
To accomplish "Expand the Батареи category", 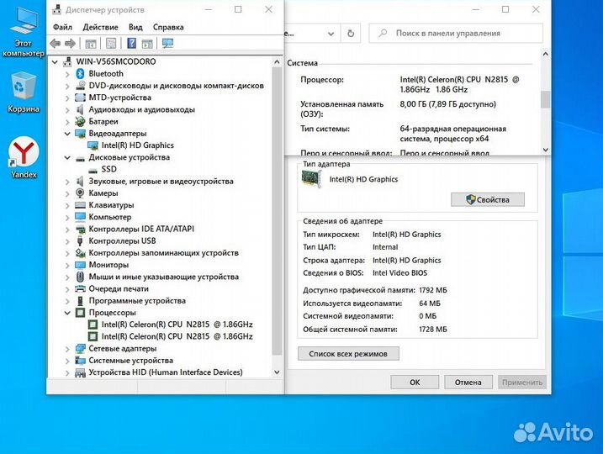I will point(68,121).
